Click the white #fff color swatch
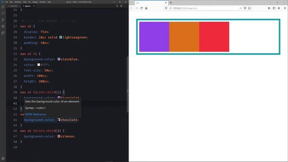Screen dimensions: 288x162 (39, 65)
